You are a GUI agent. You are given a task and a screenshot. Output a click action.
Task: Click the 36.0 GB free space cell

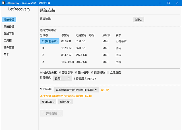click(x=80, y=48)
